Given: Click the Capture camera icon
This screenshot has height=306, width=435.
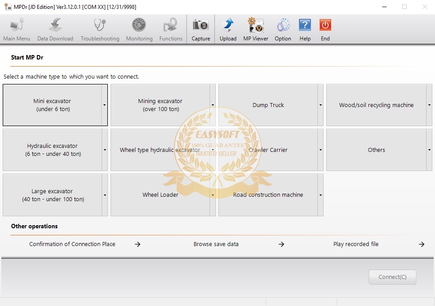Looking at the screenshot, I should pos(201,25).
